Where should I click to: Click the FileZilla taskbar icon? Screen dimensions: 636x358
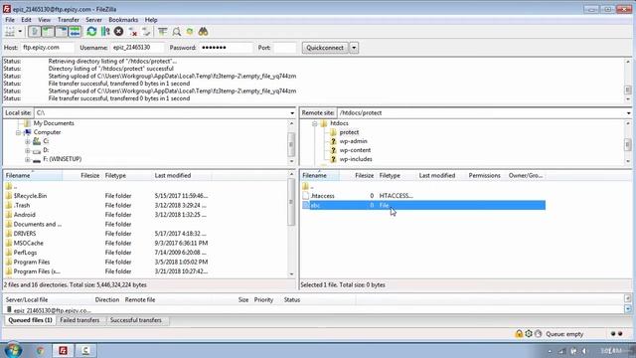[x=63, y=350]
